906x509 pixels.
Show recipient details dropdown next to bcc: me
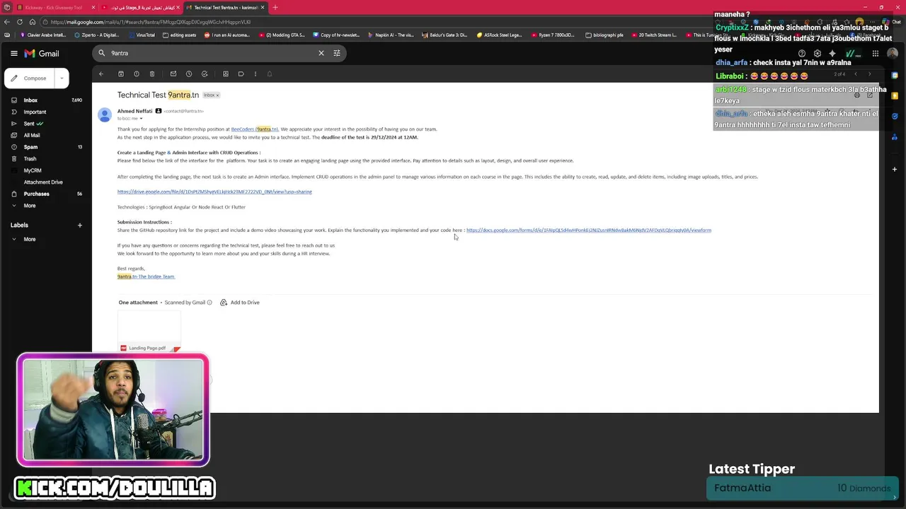pyautogui.click(x=141, y=119)
